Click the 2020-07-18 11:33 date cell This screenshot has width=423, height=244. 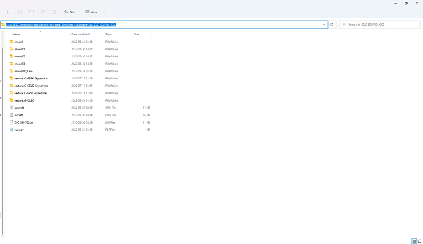coord(82,93)
